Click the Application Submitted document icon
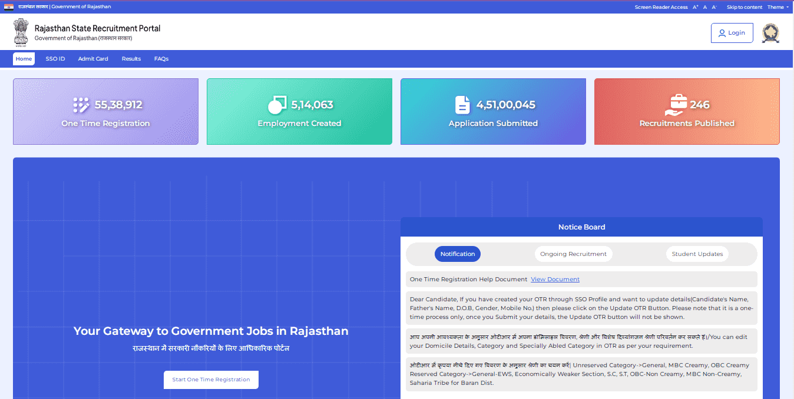 [463, 105]
